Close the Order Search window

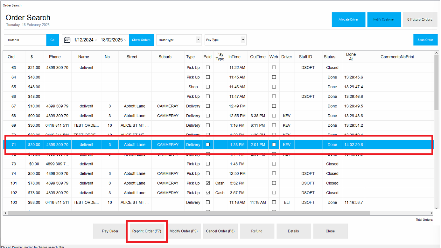coord(330,231)
